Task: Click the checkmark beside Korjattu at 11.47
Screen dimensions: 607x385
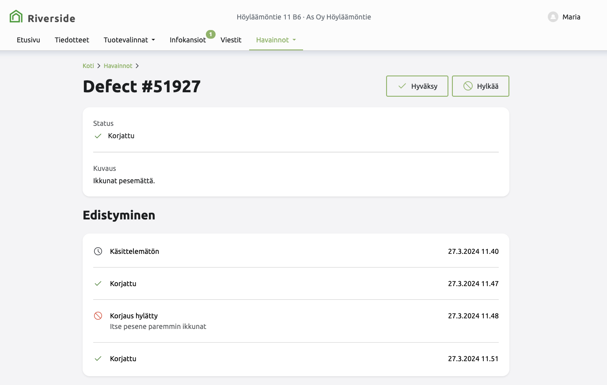Action: point(98,283)
